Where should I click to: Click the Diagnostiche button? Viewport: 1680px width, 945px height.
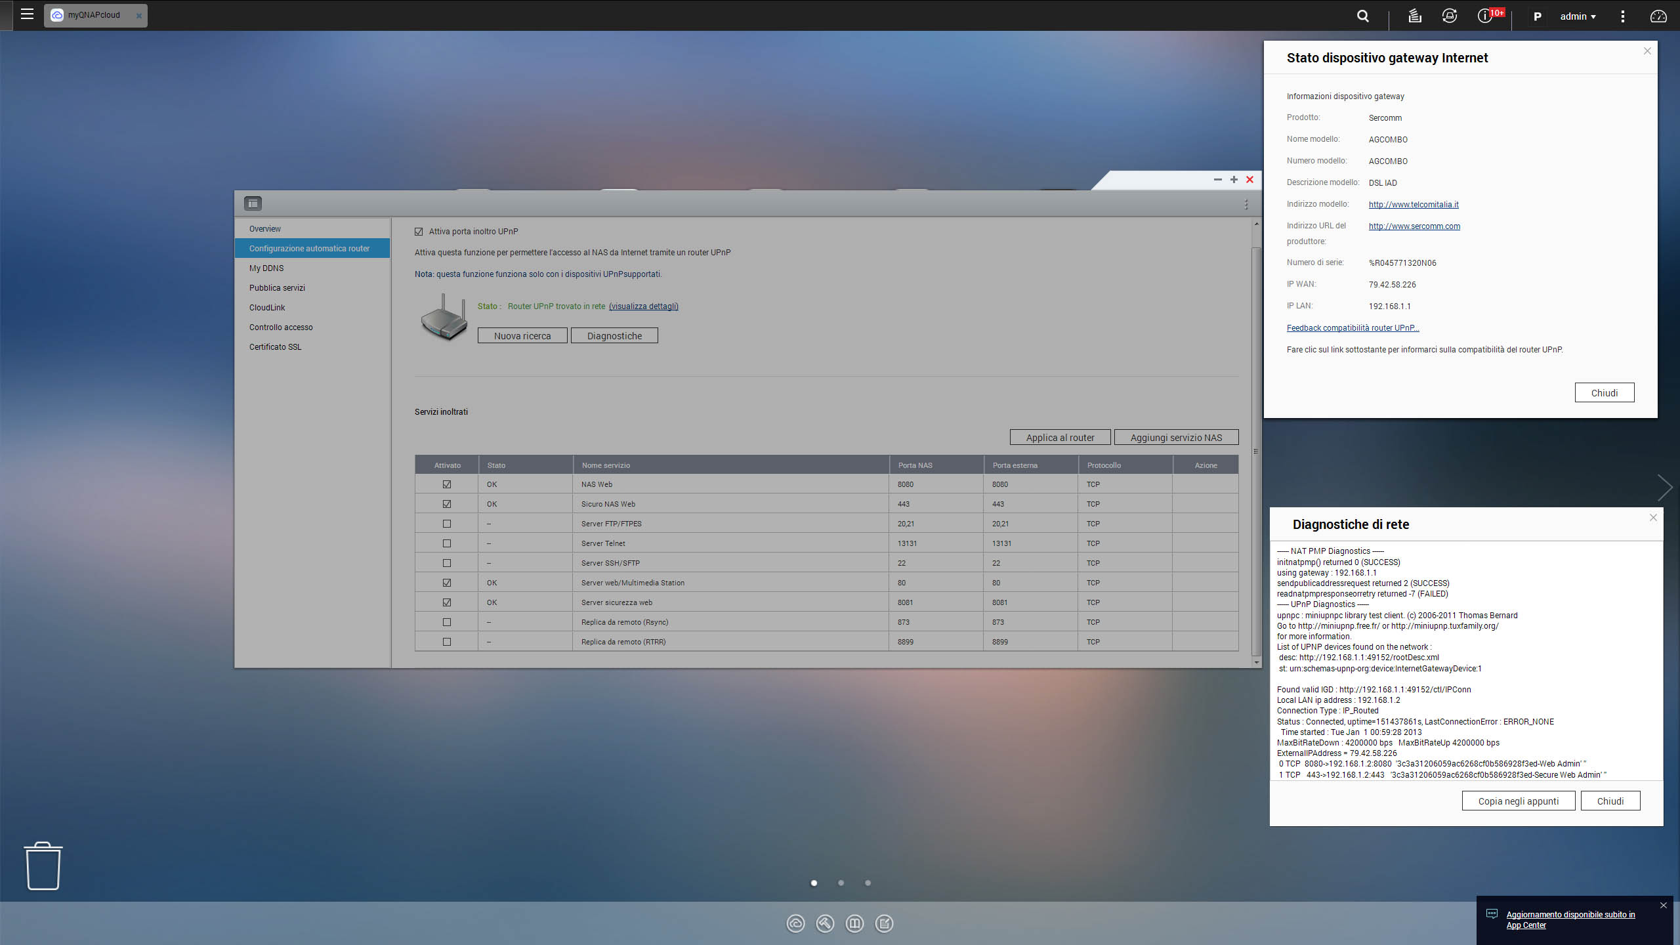coord(614,336)
